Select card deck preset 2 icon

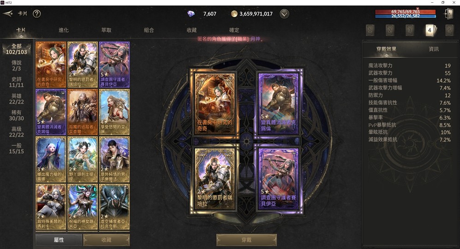tap(390, 30)
